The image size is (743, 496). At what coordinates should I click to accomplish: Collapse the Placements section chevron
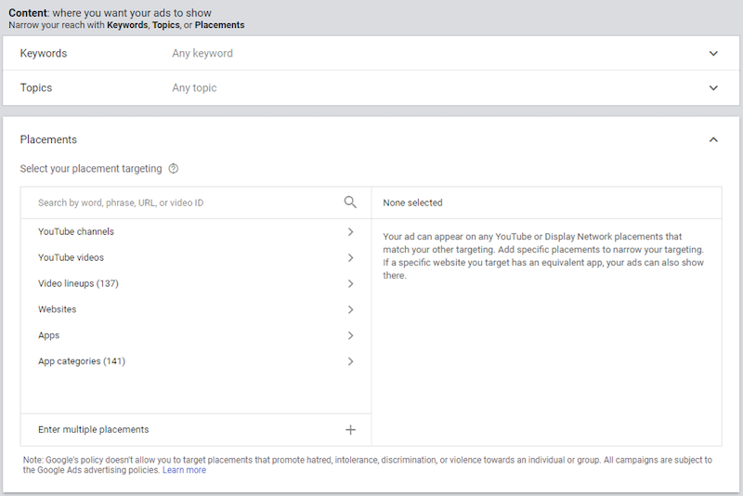point(713,140)
